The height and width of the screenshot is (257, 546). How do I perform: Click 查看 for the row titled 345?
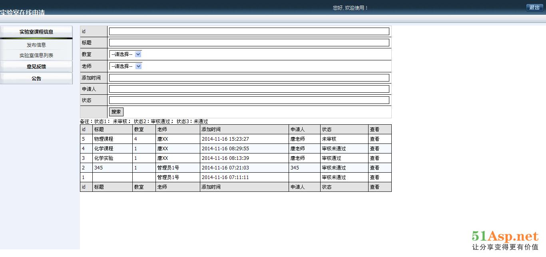[x=375, y=168]
